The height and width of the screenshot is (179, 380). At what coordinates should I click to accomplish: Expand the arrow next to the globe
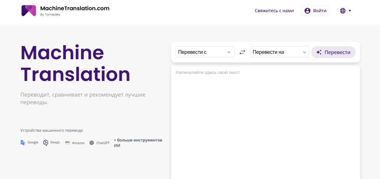click(x=350, y=11)
